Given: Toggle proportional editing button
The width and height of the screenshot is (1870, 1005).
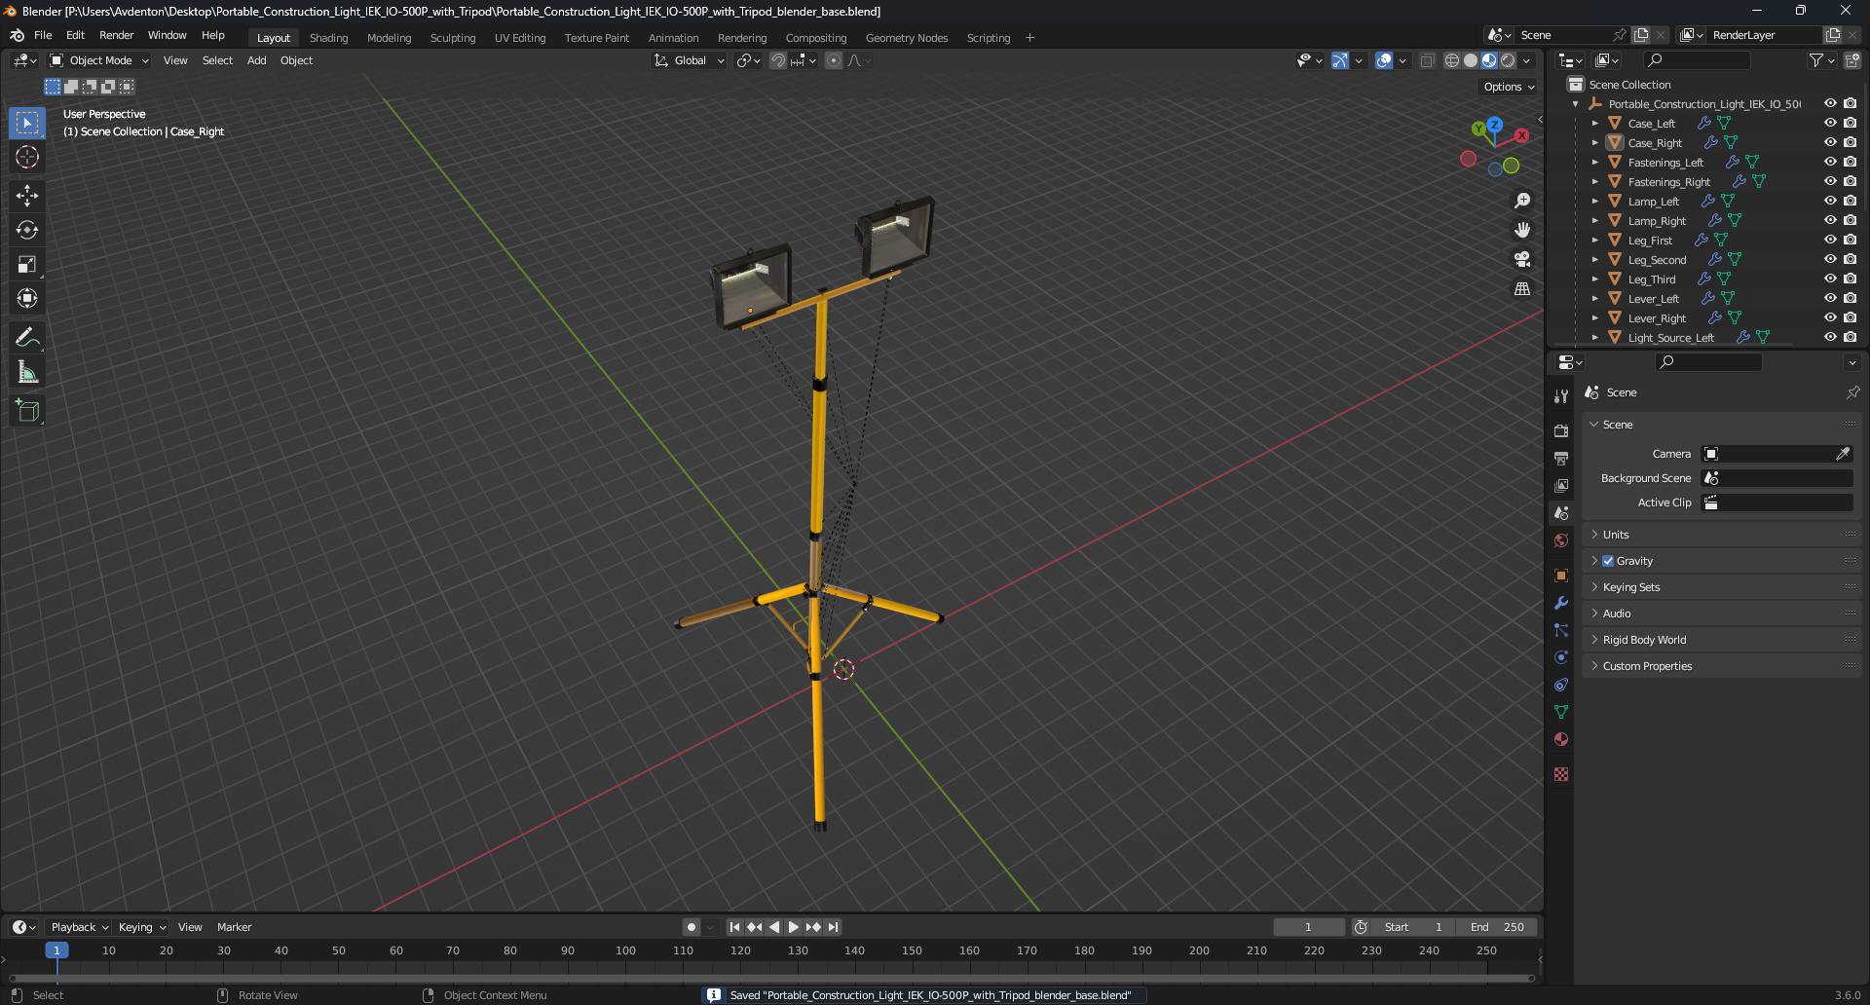Looking at the screenshot, I should click(x=834, y=60).
